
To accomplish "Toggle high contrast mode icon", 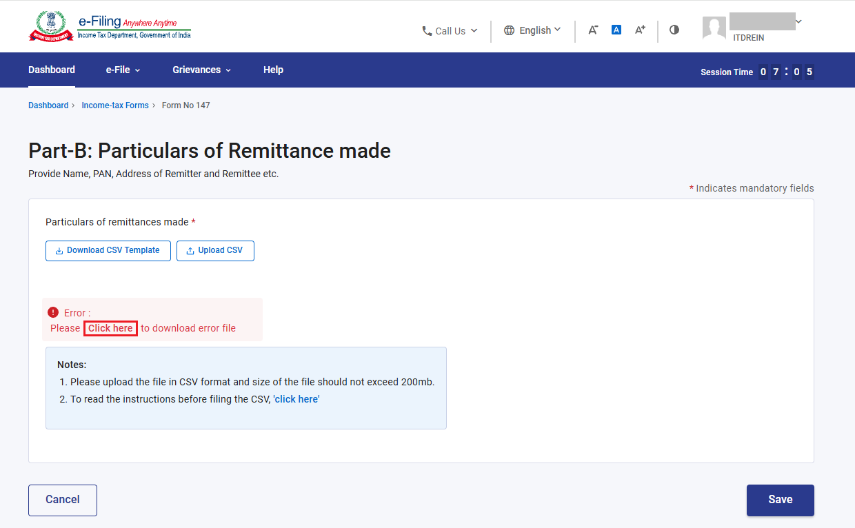I will tap(674, 30).
